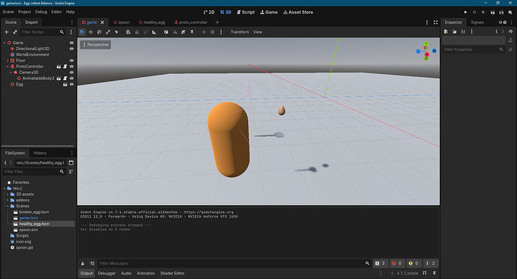Click the ProtoController script icon
The image size is (517, 279).
pos(65,67)
